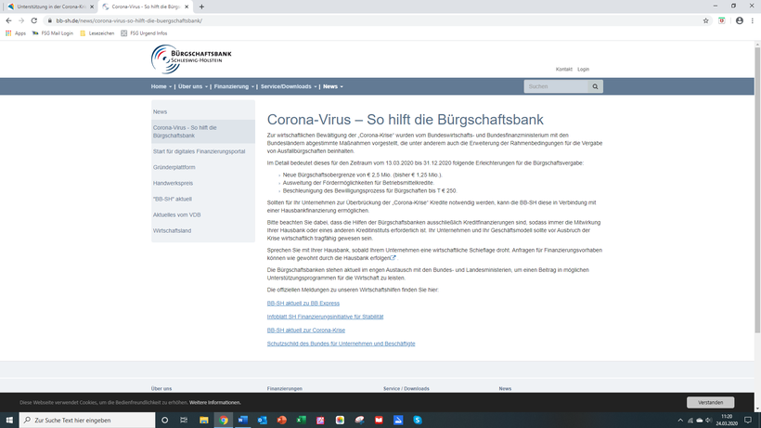The width and height of the screenshot is (761, 428).
Task: Open the network tray icon
Action: [690, 421]
